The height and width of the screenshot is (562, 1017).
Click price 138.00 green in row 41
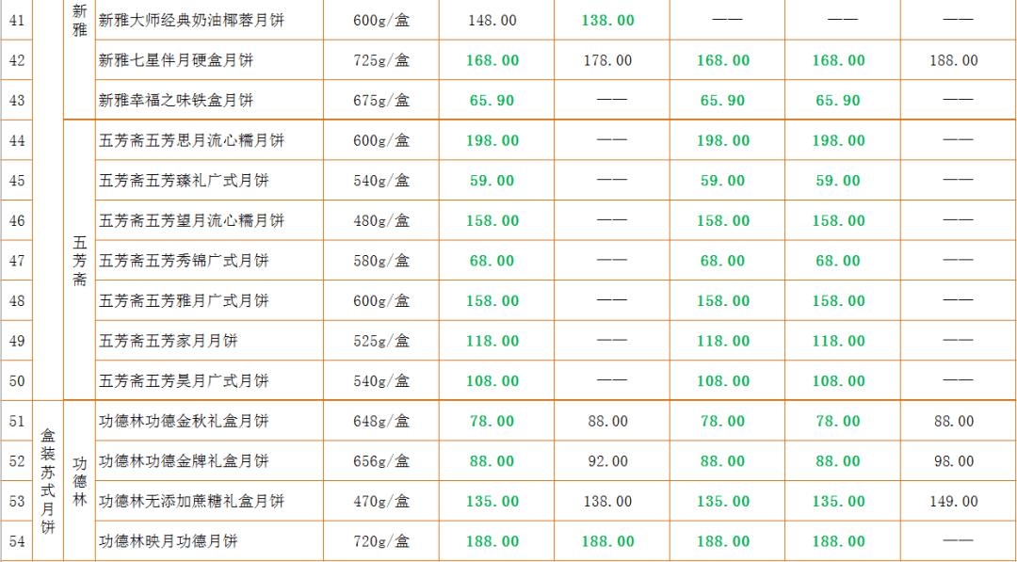(607, 20)
